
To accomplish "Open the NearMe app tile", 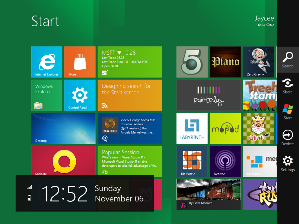I will [x=225, y=161].
